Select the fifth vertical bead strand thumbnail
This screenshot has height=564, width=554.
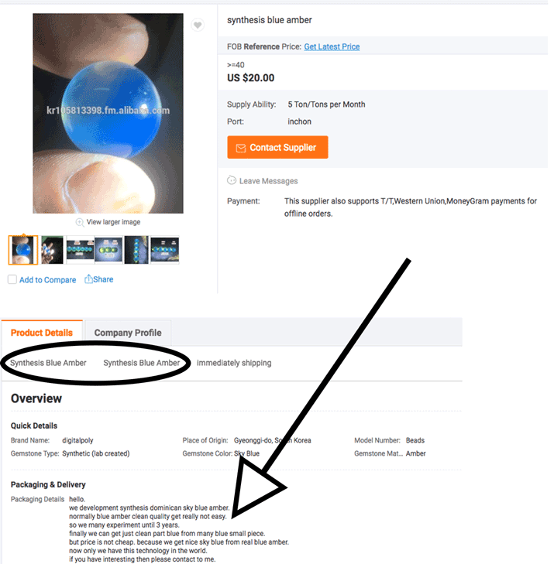(136, 250)
